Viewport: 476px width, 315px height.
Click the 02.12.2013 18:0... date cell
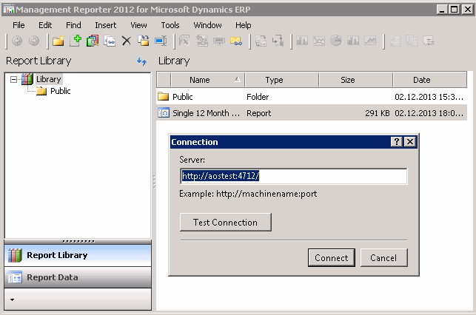pos(429,113)
